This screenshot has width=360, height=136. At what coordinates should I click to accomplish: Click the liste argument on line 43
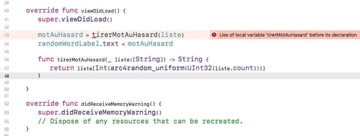click(x=171, y=35)
